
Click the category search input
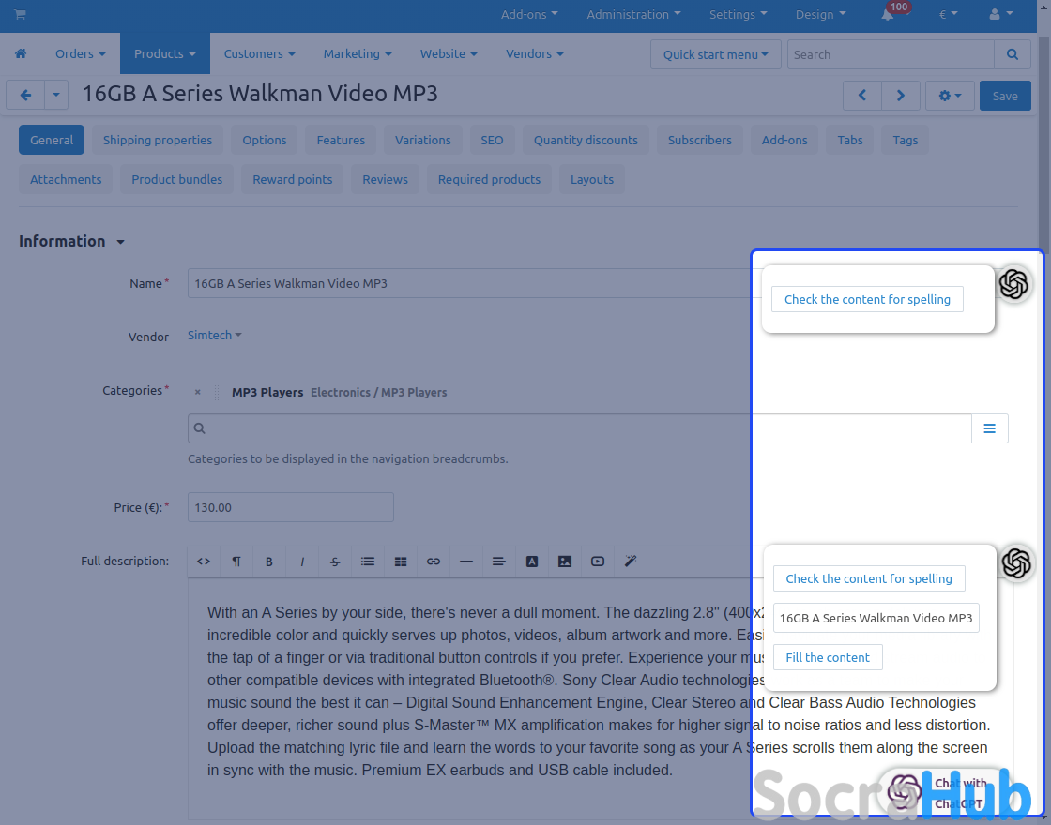(580, 428)
